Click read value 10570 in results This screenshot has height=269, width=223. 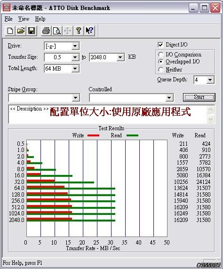pos(203,169)
